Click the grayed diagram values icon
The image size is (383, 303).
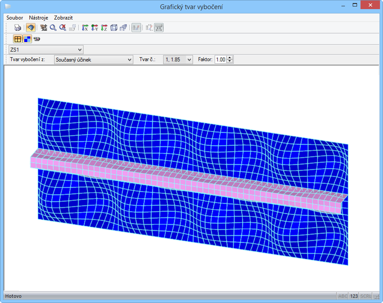pyautogui.click(x=149, y=28)
